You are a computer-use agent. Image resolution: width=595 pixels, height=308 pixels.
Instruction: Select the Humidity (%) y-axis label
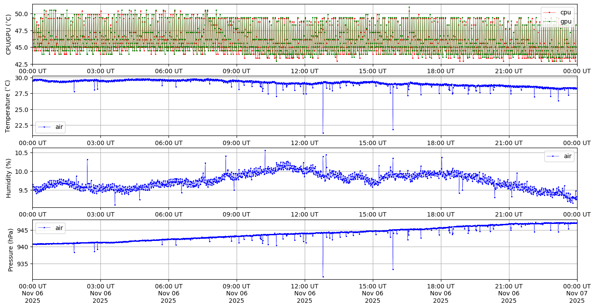point(9,178)
